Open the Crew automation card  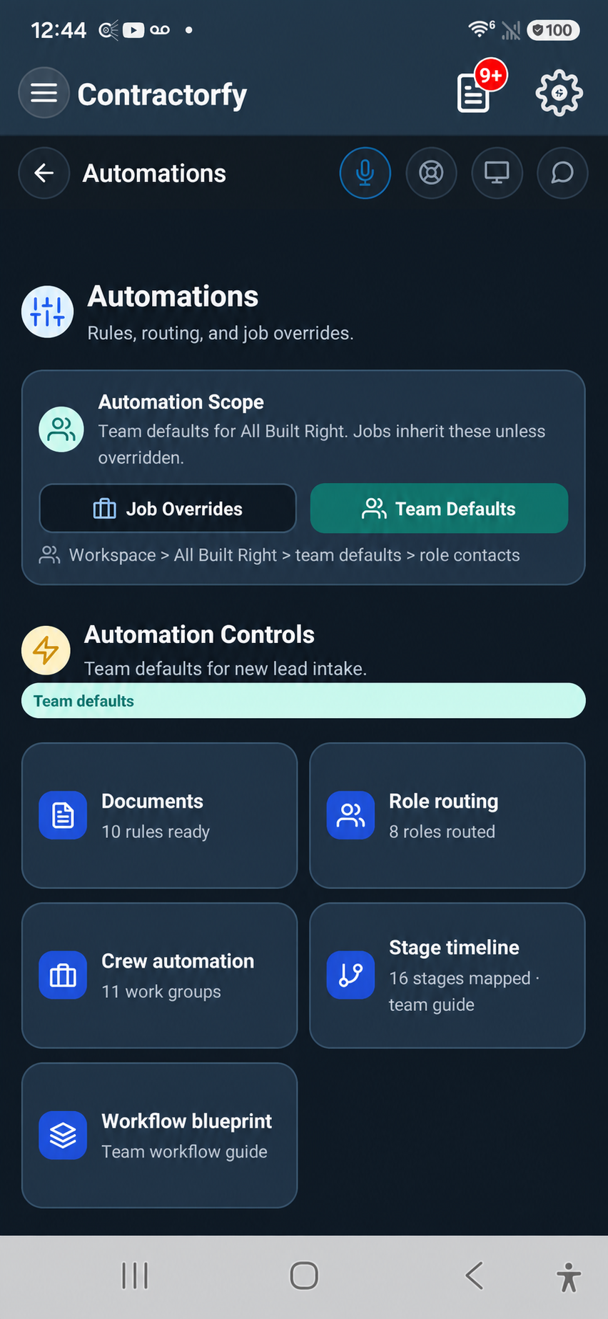point(159,975)
